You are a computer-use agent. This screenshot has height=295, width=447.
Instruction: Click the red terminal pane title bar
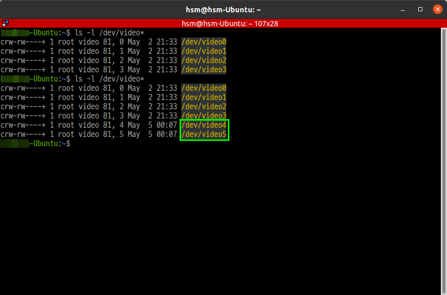tap(224, 24)
